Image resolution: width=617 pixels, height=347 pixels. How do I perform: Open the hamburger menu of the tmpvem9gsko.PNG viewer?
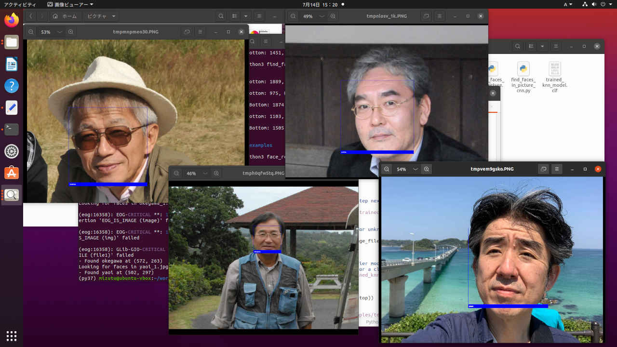[557, 169]
